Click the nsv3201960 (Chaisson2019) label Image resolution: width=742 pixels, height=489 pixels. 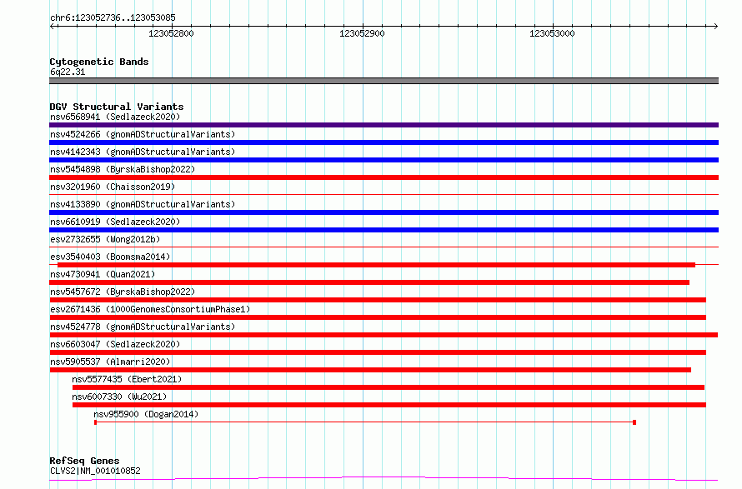[x=113, y=187]
